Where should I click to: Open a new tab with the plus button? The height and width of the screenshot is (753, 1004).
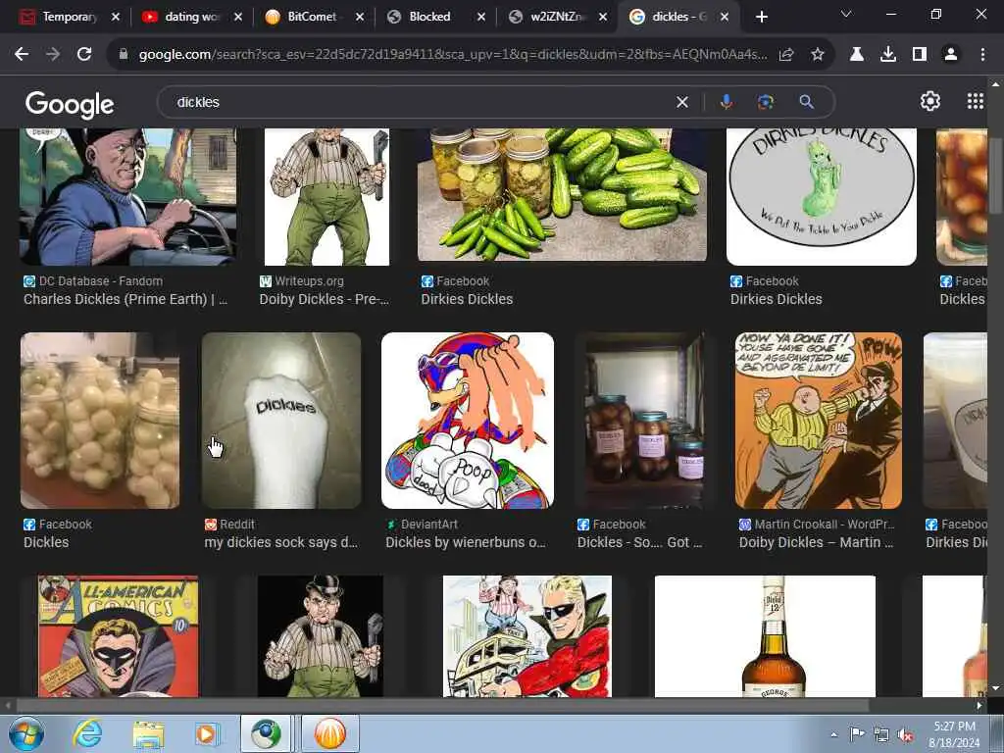[x=761, y=17]
